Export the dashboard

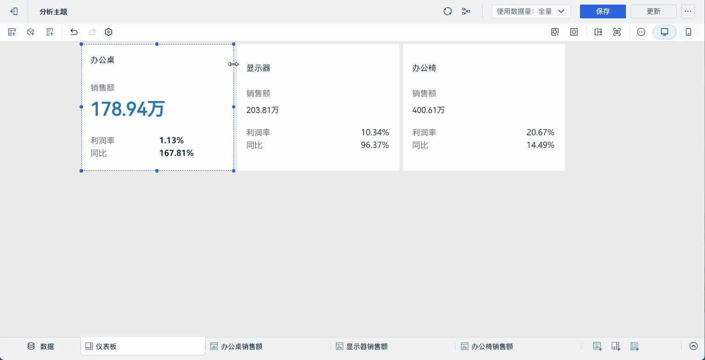coord(598,32)
